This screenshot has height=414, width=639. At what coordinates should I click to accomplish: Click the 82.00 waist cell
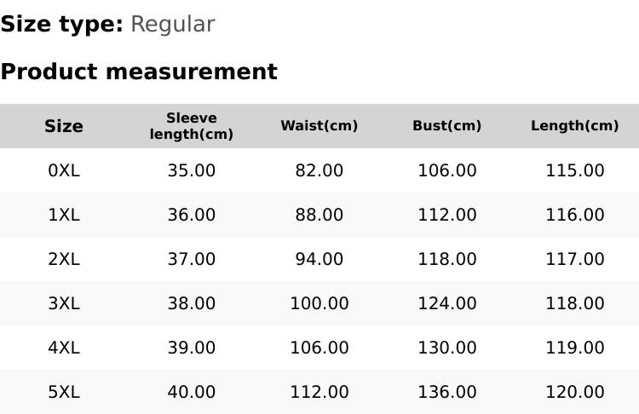319,170
